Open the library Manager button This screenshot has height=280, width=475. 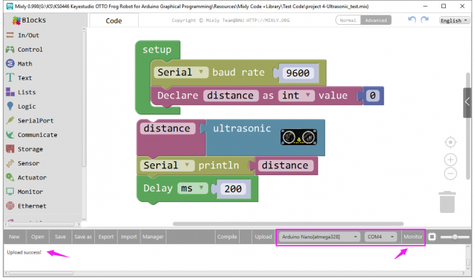(153, 237)
